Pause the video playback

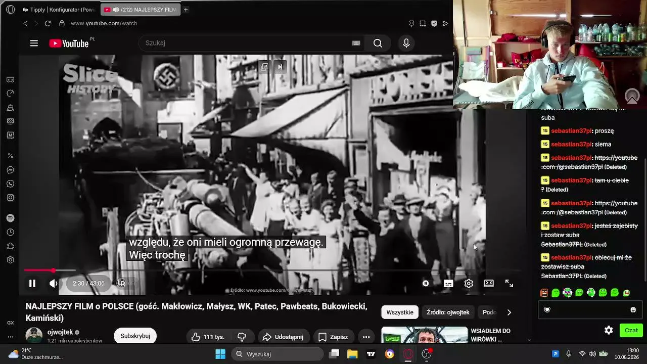(32, 284)
